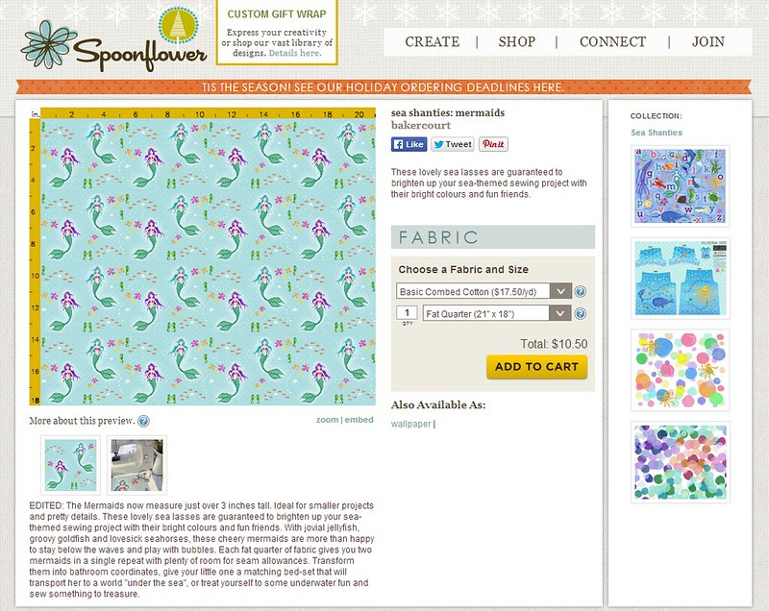Viewport: 769px width, 611px height.
Task: Click the Spoonflower flower logo
Action: click(48, 44)
